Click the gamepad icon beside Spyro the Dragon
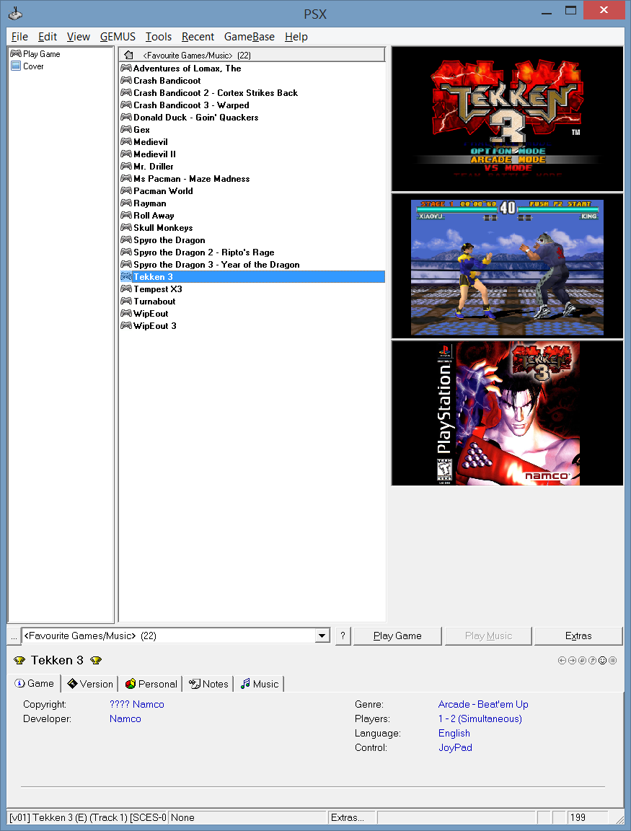The image size is (631, 831). [x=126, y=239]
